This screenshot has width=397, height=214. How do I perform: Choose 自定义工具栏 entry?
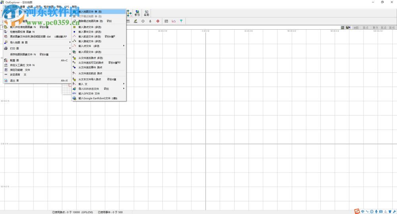[x=37, y=65]
